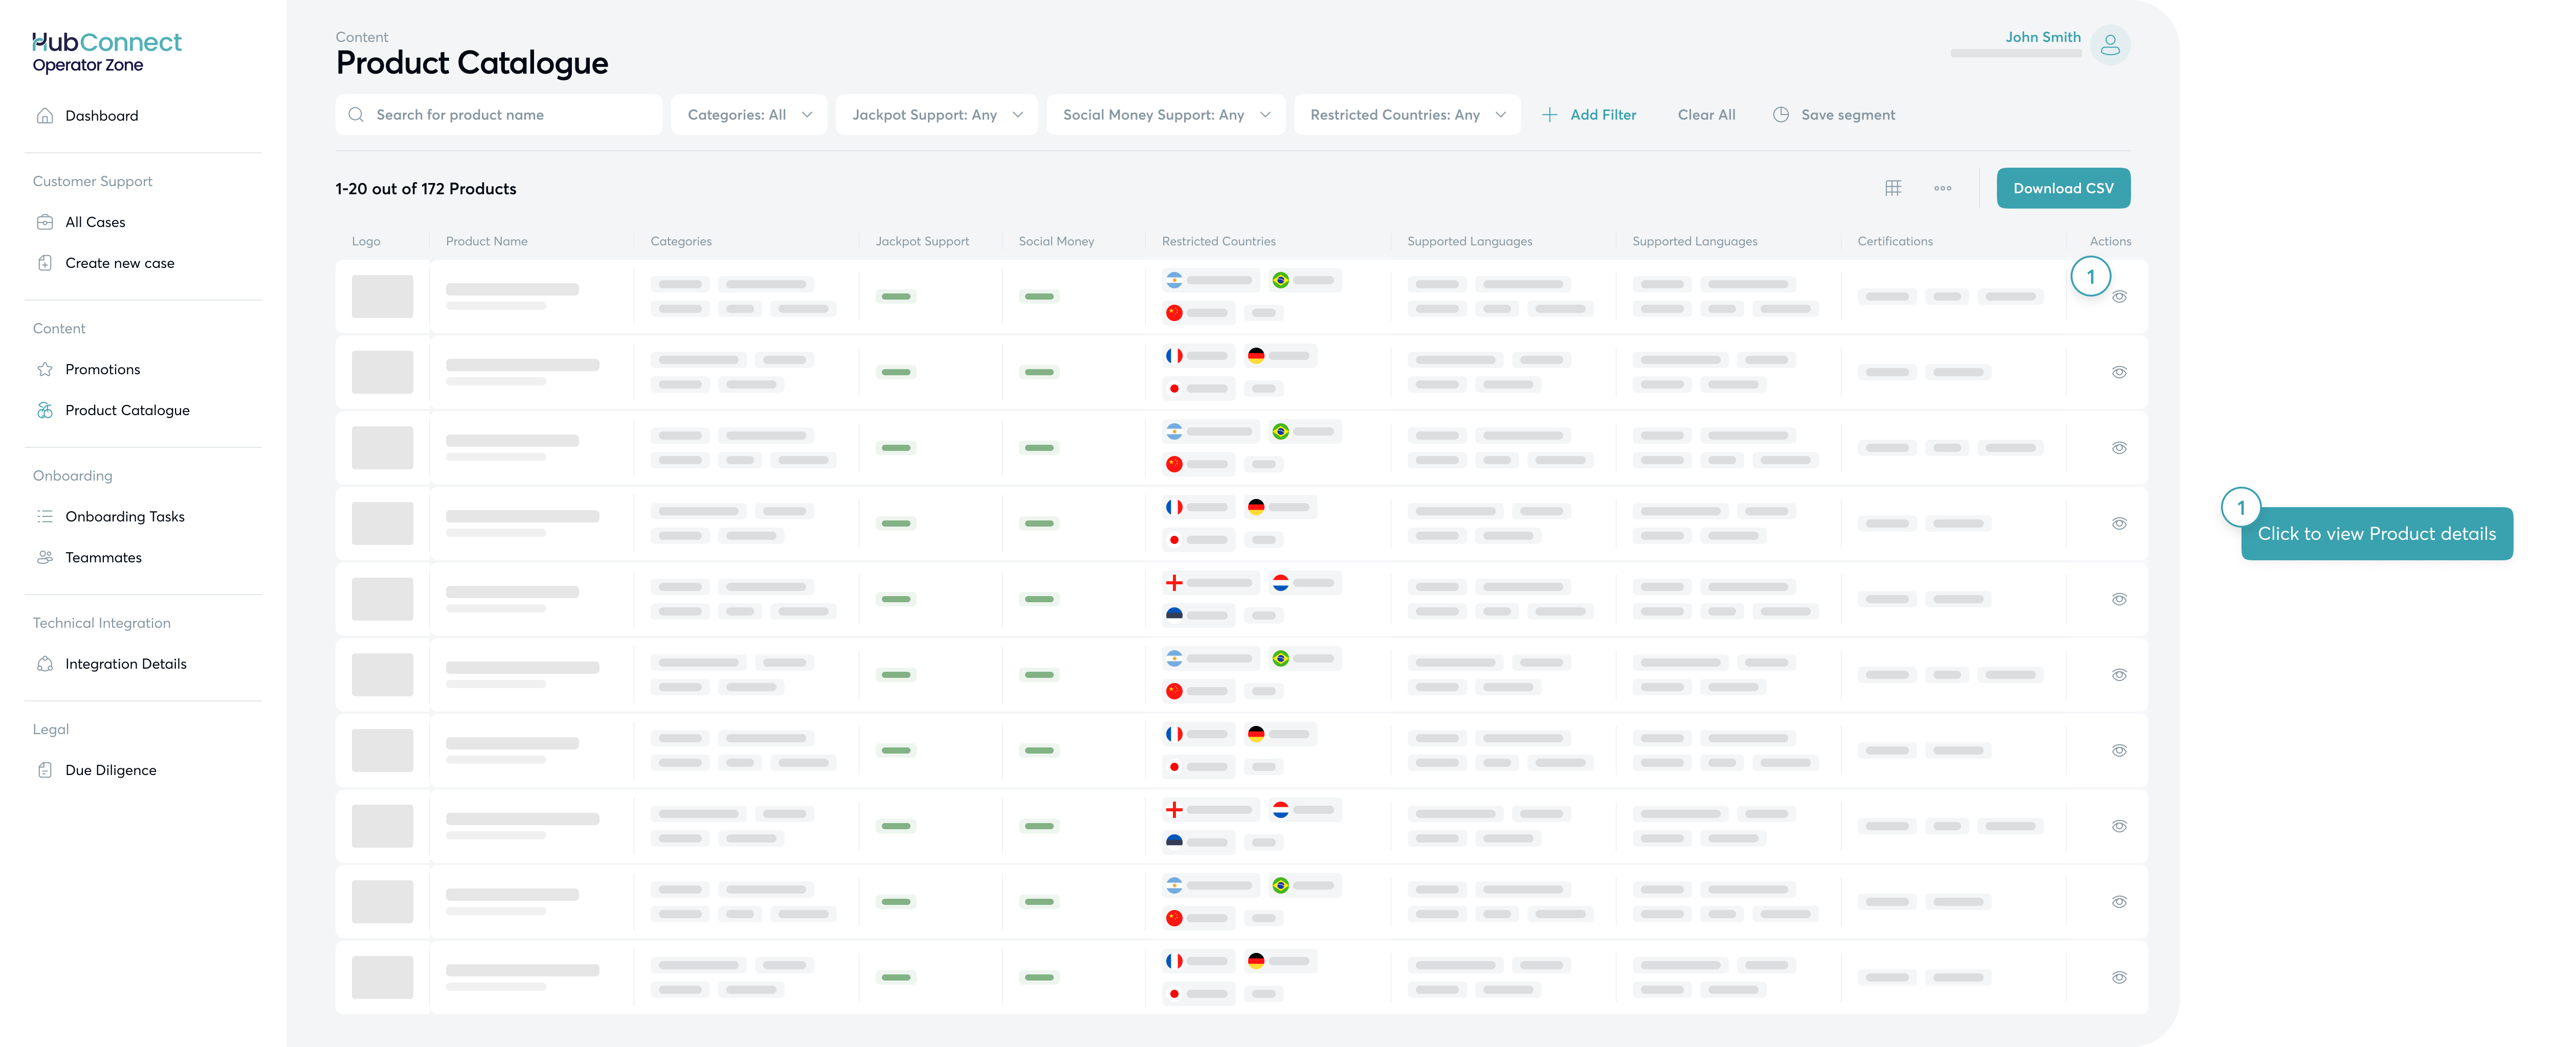
Task: Click the Save segment clock icon
Action: (1780, 115)
